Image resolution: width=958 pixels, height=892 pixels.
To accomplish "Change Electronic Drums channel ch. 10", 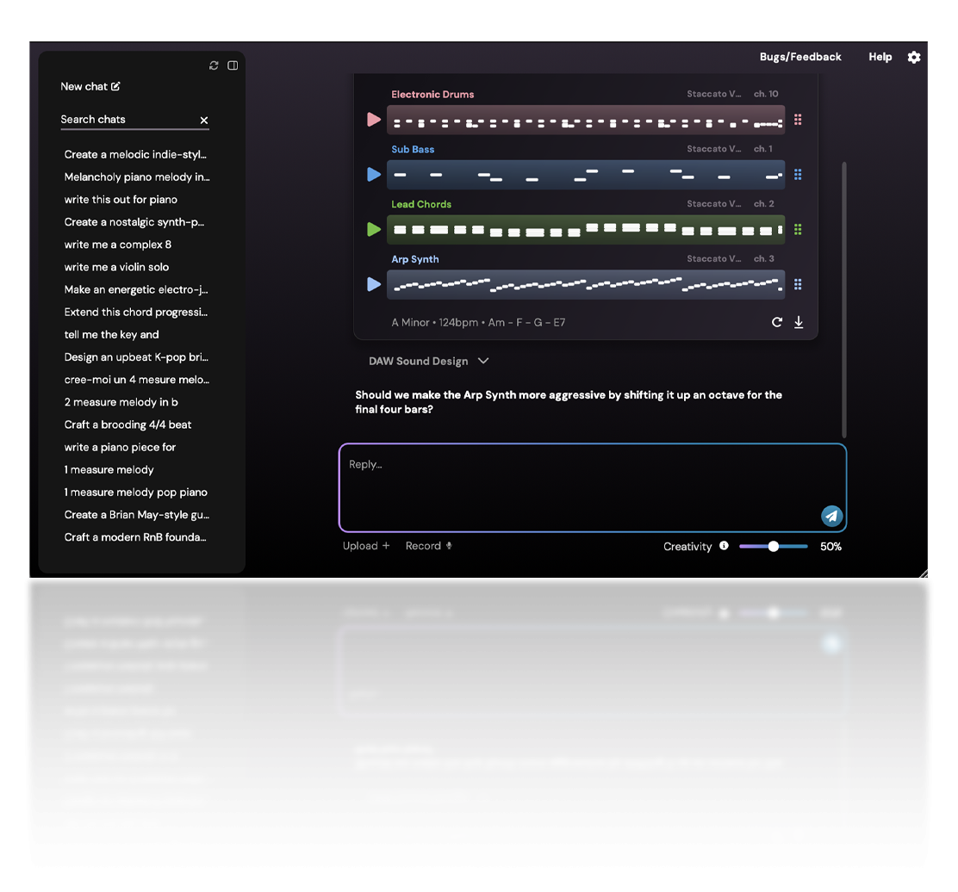I will pyautogui.click(x=766, y=94).
